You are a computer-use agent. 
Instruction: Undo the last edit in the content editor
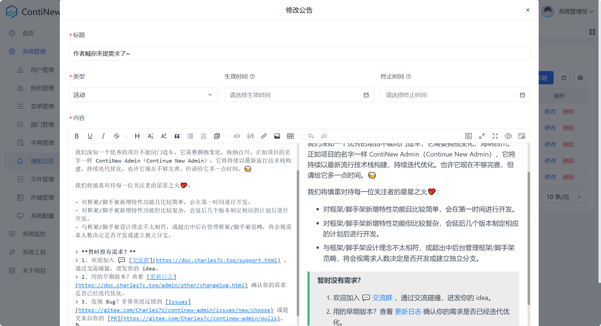tap(311, 136)
